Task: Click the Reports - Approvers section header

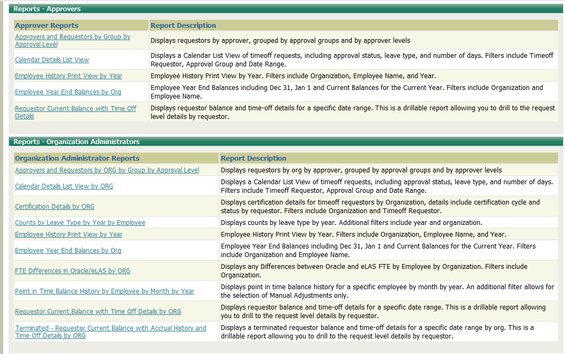Action: coord(47,9)
